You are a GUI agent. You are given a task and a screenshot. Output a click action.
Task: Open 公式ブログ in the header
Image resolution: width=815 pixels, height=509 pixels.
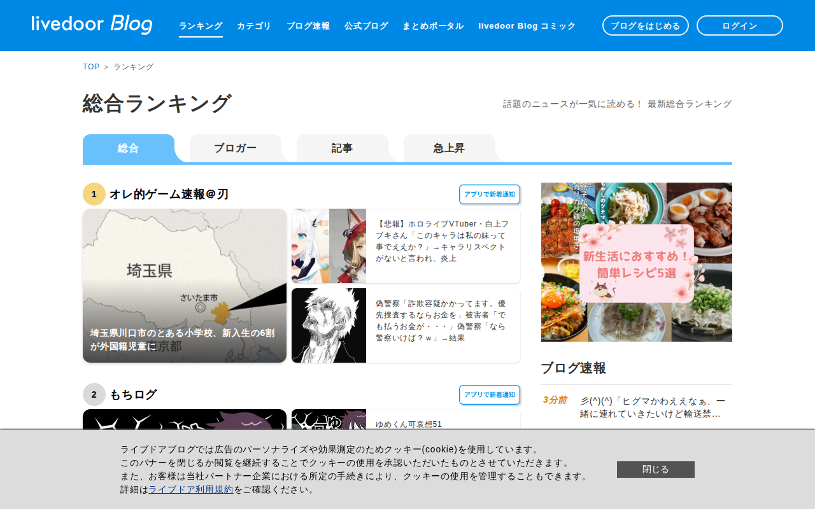366,26
